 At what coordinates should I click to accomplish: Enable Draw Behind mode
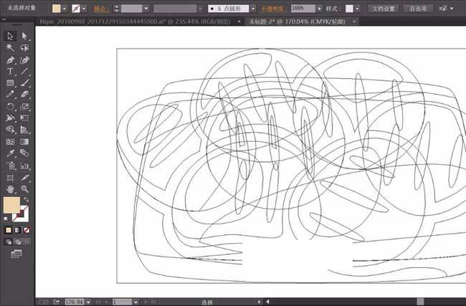[x=18, y=242]
